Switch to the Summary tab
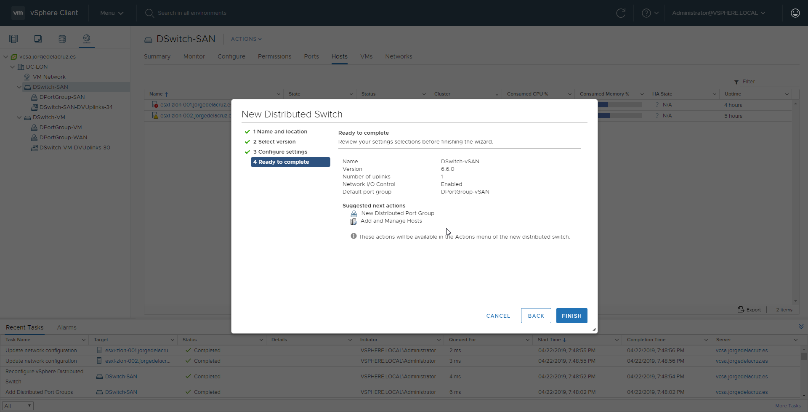Viewport: 808px width, 412px height. pyautogui.click(x=157, y=56)
